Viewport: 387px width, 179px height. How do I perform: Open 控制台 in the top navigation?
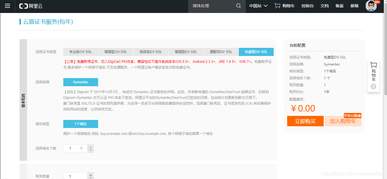pyautogui.click(x=308, y=6)
